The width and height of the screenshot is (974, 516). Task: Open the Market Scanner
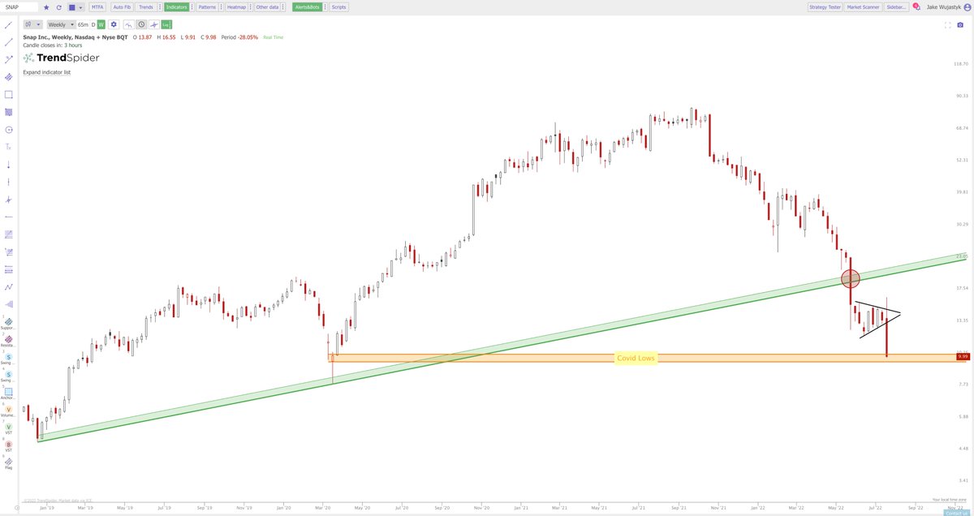pos(864,7)
